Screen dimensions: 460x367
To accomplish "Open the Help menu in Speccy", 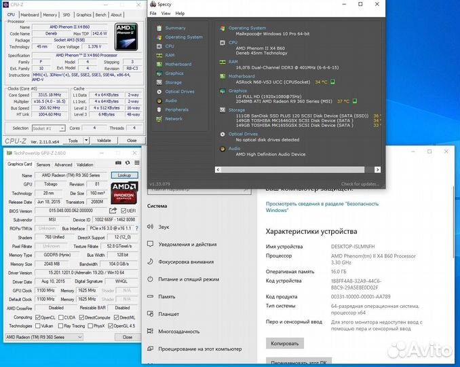I will (180, 13).
